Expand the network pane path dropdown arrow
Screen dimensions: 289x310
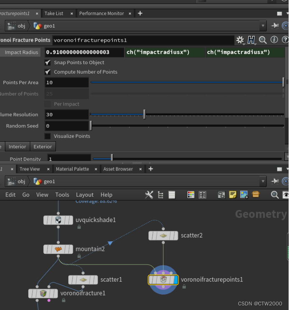click(x=263, y=181)
